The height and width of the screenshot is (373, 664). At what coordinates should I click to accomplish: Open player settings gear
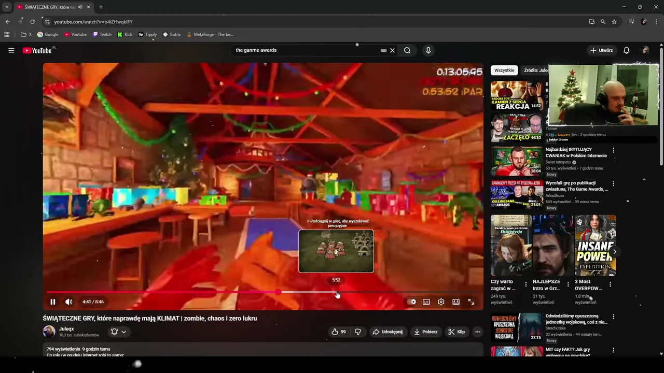pyautogui.click(x=441, y=302)
